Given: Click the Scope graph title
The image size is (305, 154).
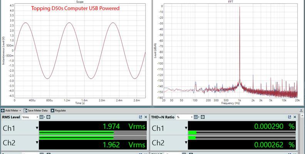Looking at the screenshot, I should point(80,2).
